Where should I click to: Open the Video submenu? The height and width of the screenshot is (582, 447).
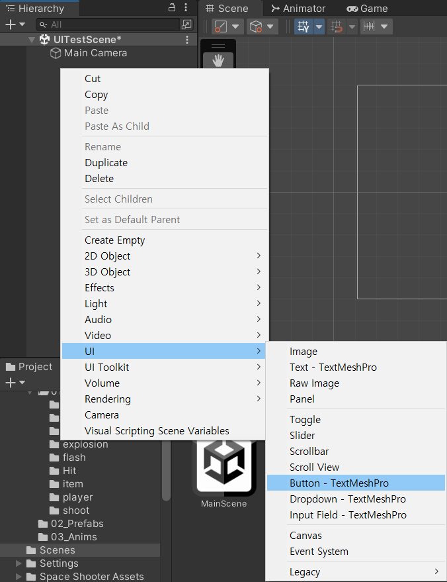[x=165, y=336]
